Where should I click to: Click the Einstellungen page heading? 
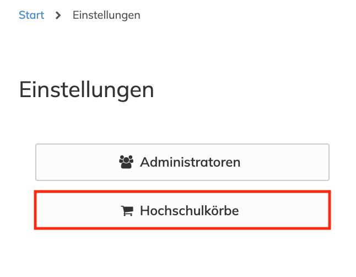87,89
